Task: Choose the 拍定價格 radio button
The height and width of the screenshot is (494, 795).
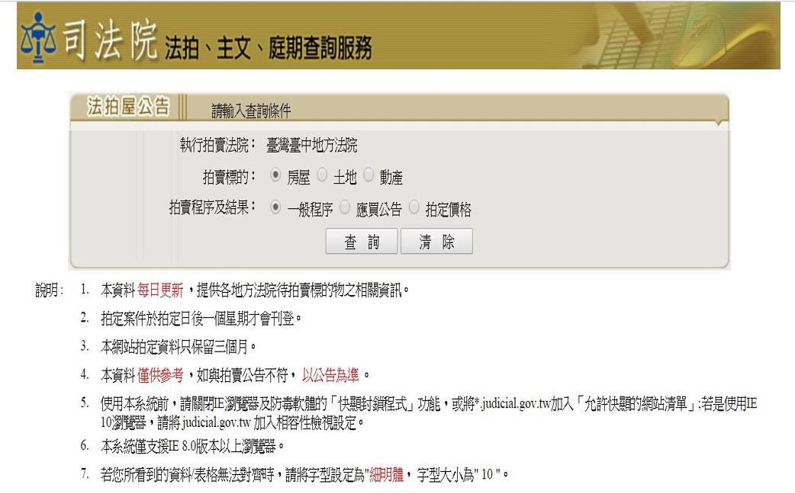Action: 414,207
